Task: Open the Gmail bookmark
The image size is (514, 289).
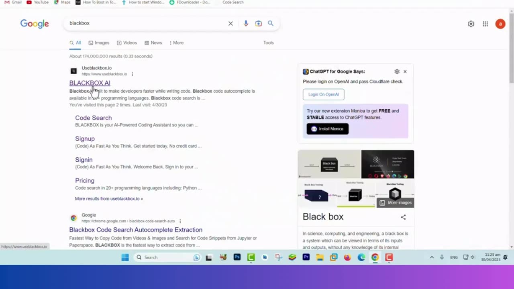Action: pos(13,2)
